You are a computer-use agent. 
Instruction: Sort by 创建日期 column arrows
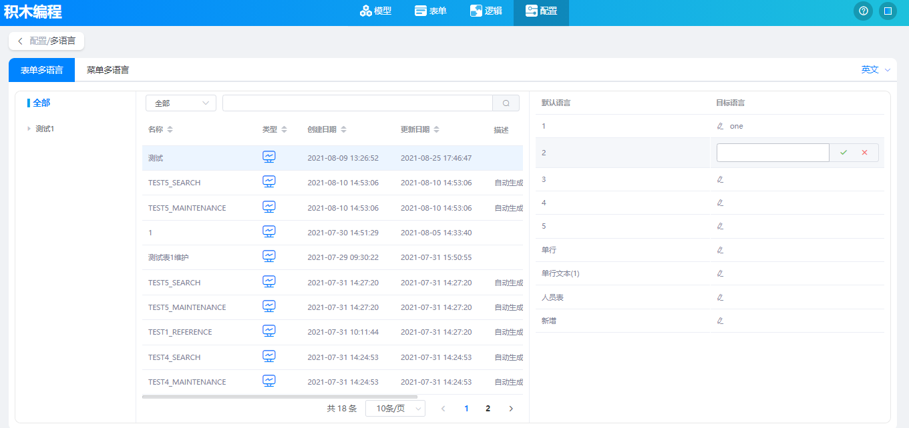(x=343, y=129)
